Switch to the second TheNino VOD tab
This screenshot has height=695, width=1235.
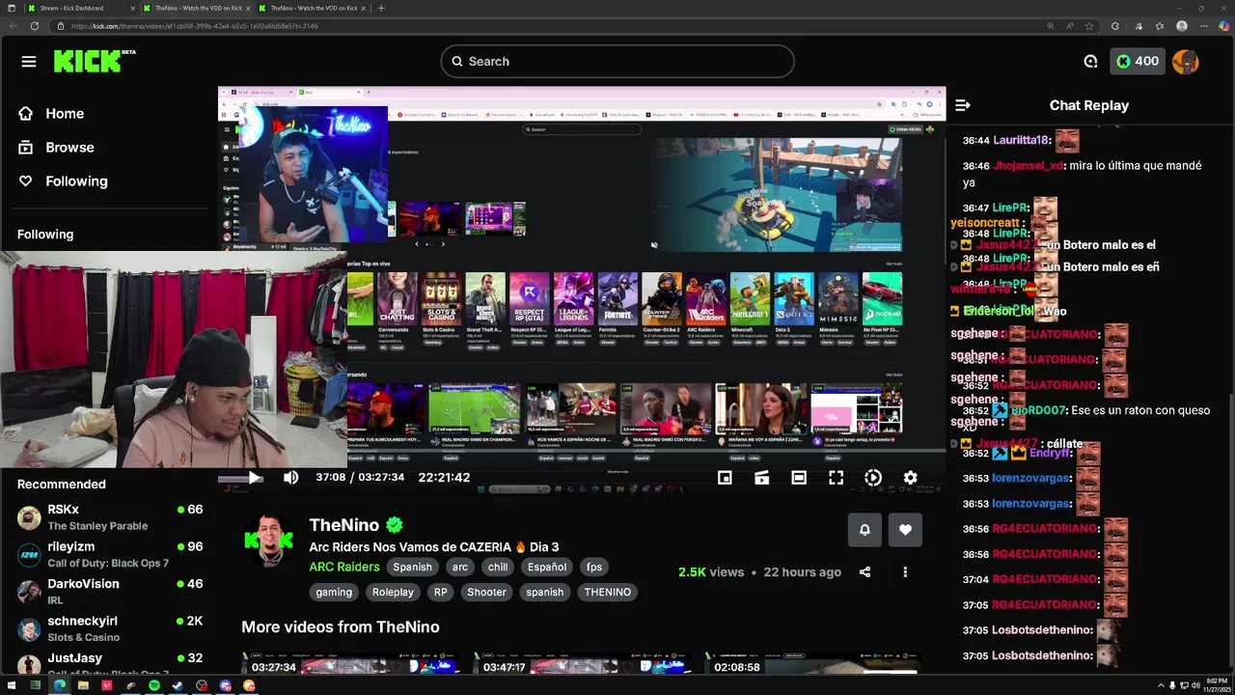[313, 8]
